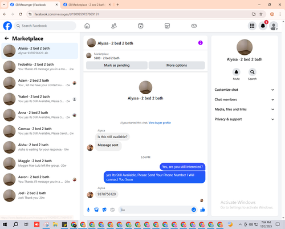Click the 'Is this still available?' message
The width and height of the screenshot is (285, 229).
pyautogui.click(x=112, y=137)
